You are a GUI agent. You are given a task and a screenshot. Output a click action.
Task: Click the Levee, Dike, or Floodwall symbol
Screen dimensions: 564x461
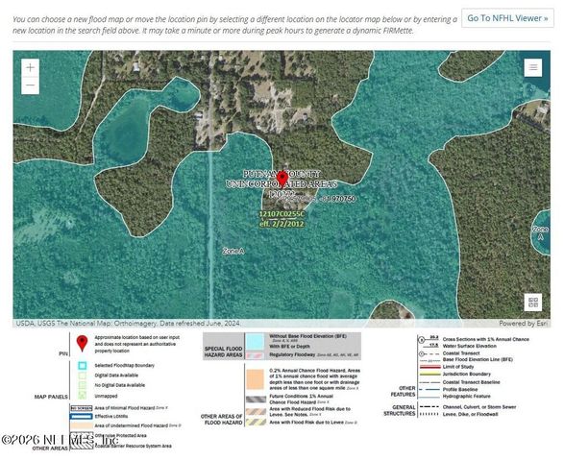click(429, 414)
